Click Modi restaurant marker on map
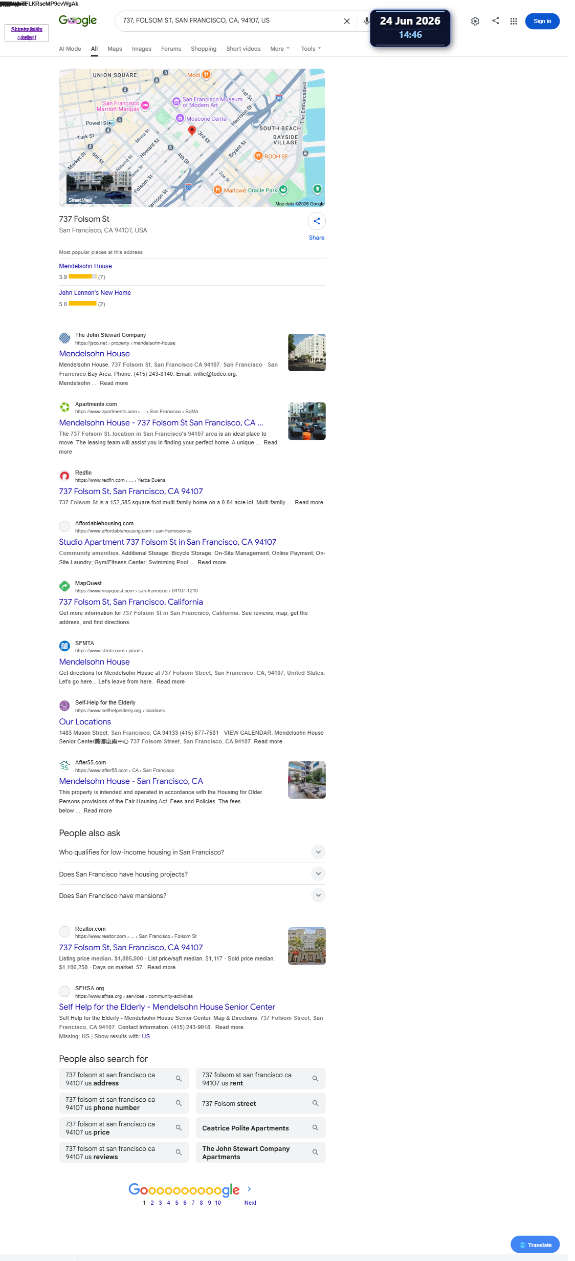The height and width of the screenshot is (1261, 575). (x=206, y=75)
